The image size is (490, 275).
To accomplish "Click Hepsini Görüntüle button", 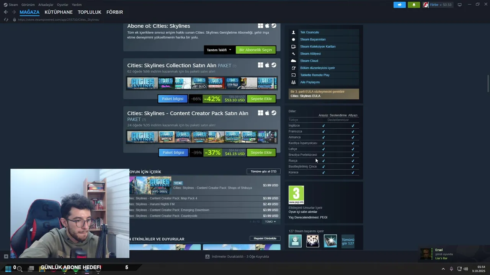I will [x=265, y=238].
